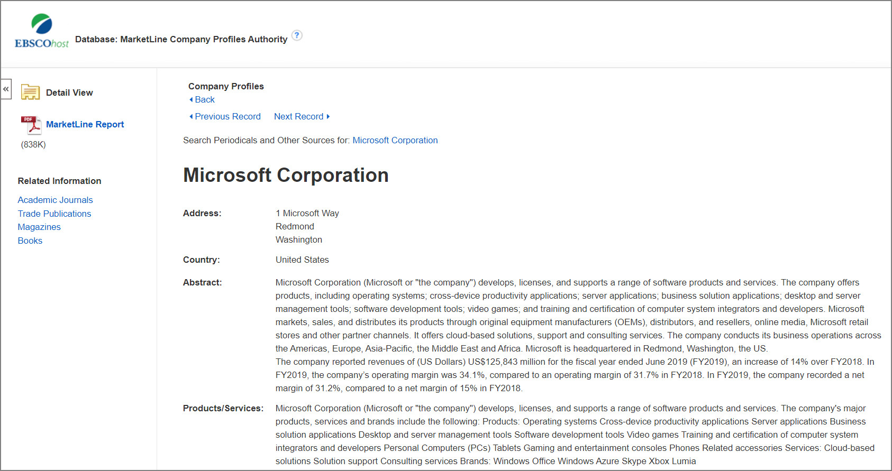Screen dimensions: 892x471
Task: Collapse the sidebar with the double-chevron button
Action: [x=6, y=89]
